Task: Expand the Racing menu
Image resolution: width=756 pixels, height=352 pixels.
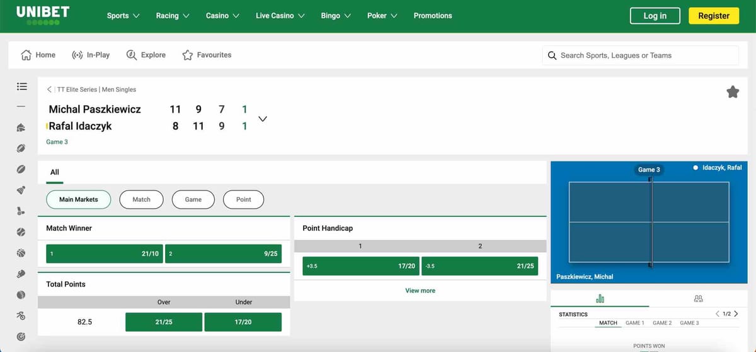Action: pos(173,16)
